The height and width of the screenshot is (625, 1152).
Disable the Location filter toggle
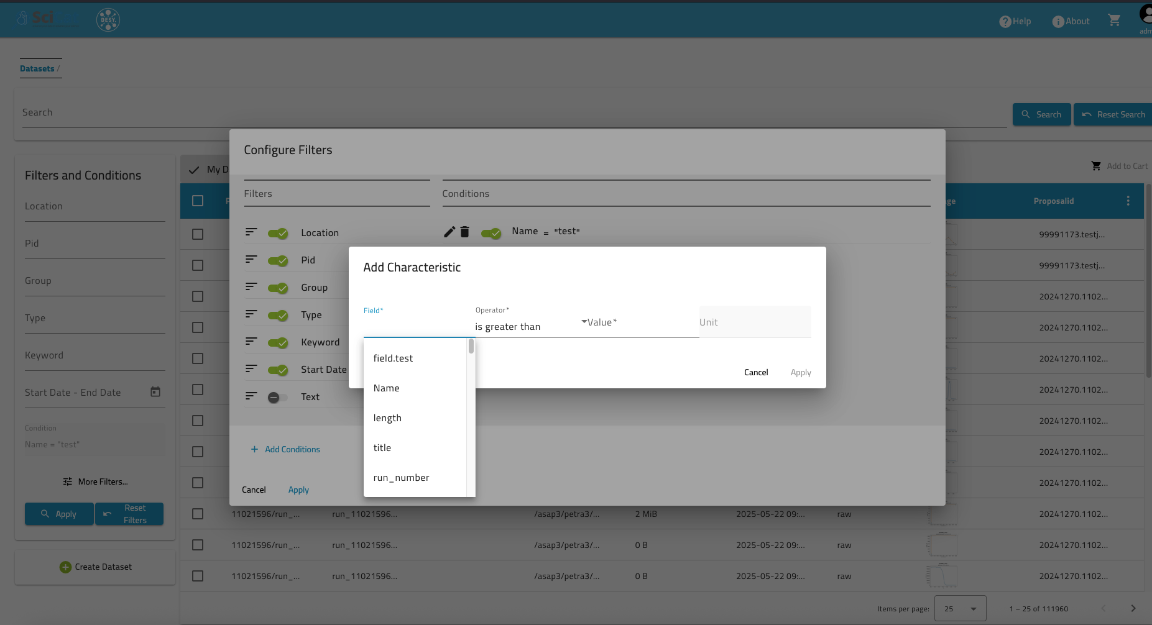point(278,234)
